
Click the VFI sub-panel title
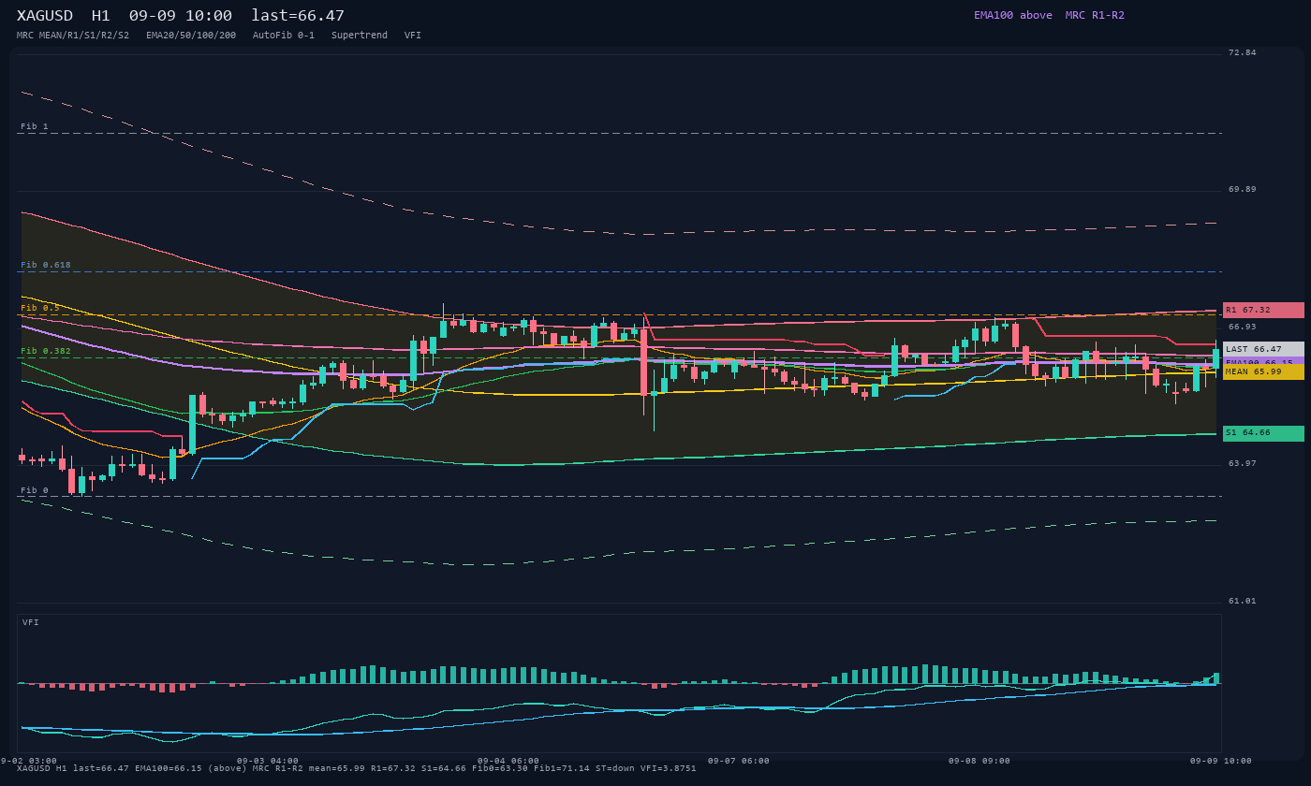(x=31, y=622)
